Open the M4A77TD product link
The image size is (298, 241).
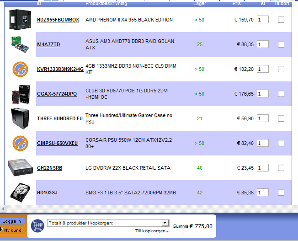click(48, 44)
